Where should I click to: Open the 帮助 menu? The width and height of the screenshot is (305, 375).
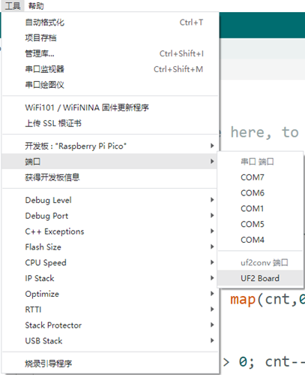tap(36, 5)
